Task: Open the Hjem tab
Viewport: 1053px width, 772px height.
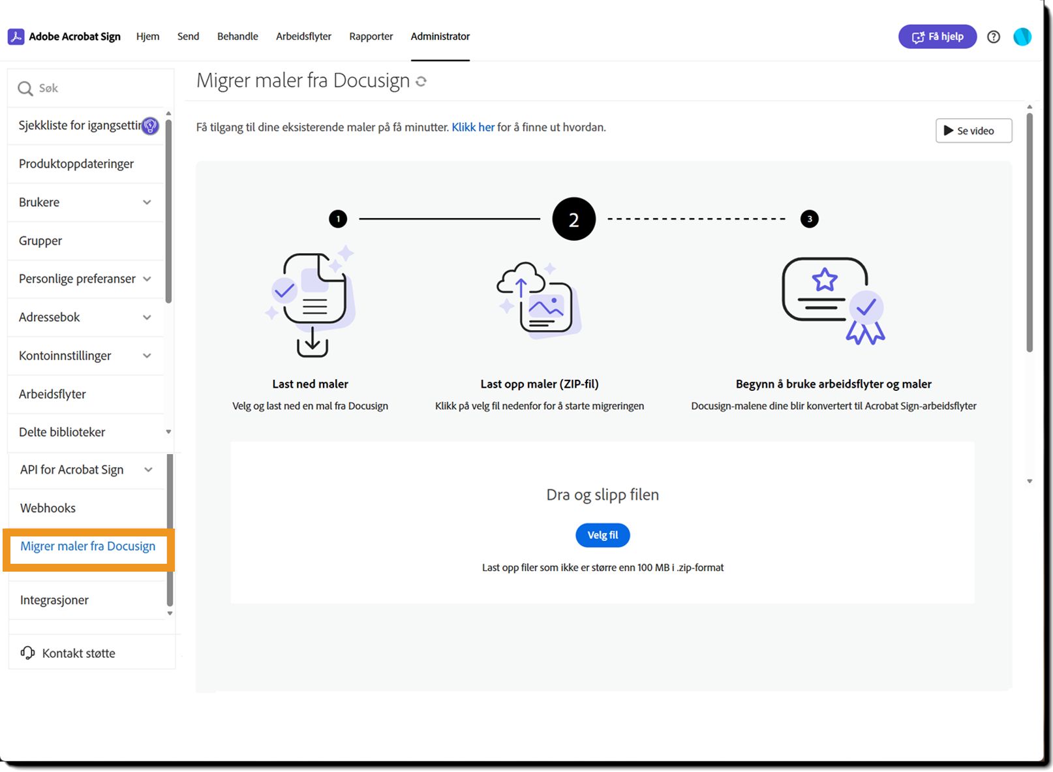Action: click(x=147, y=37)
